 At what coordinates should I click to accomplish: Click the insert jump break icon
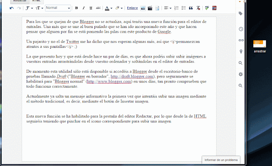(157, 8)
